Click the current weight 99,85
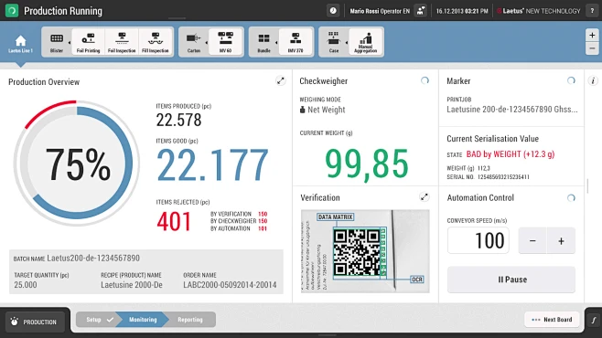The image size is (602, 338). pos(367,164)
